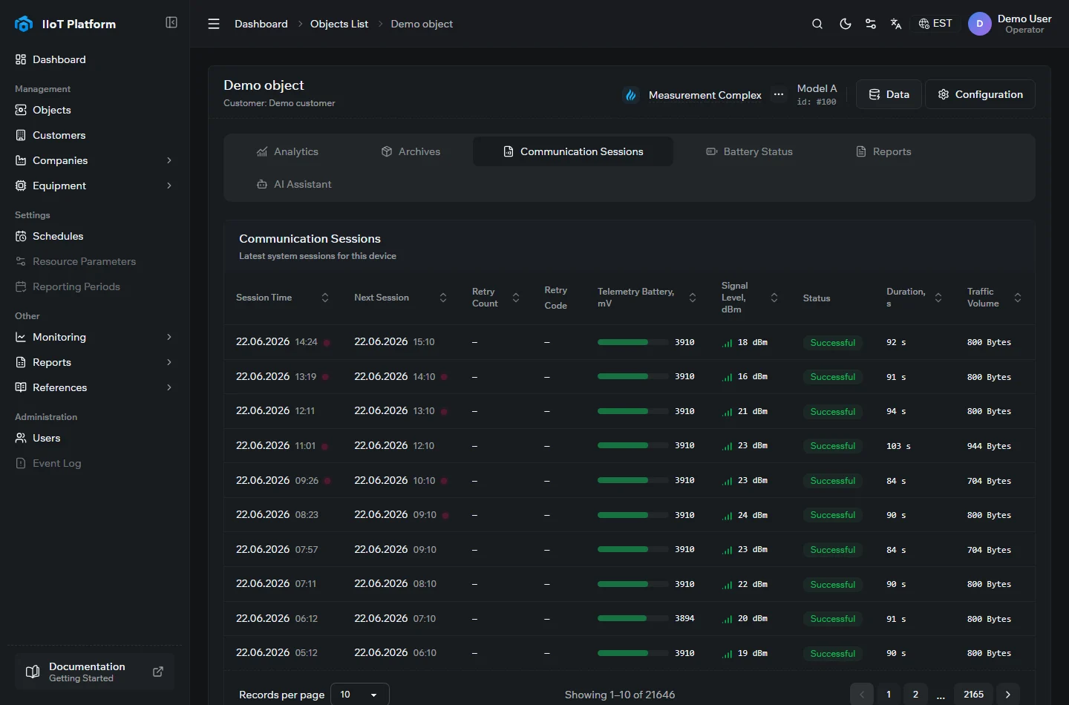Expand the References submenu
1069x705 pixels.
pos(94,387)
